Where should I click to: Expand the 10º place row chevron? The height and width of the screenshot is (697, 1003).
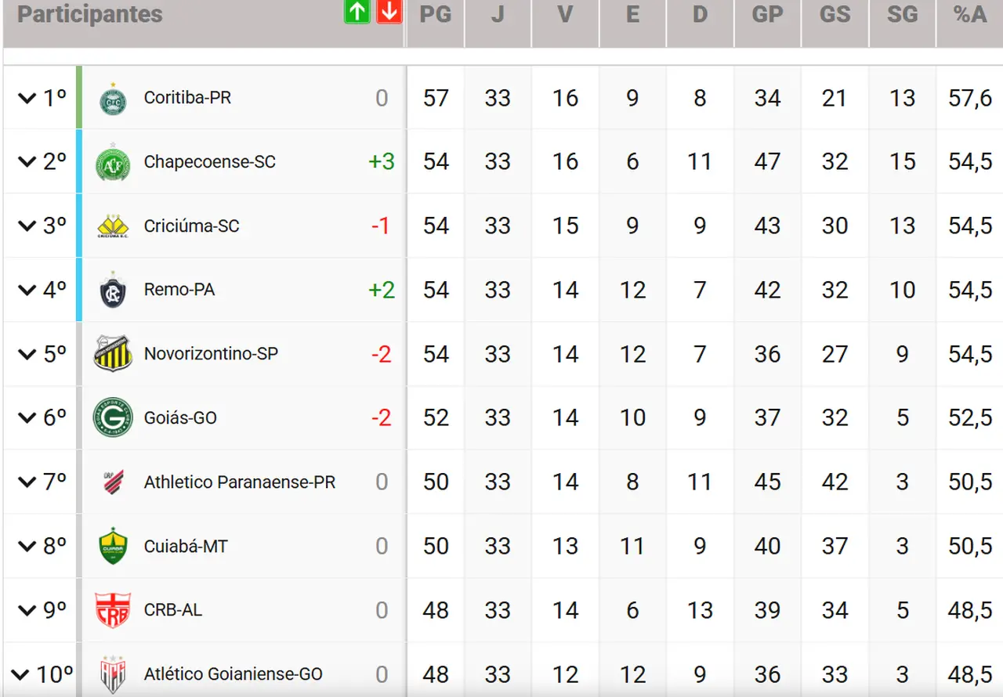(27, 674)
